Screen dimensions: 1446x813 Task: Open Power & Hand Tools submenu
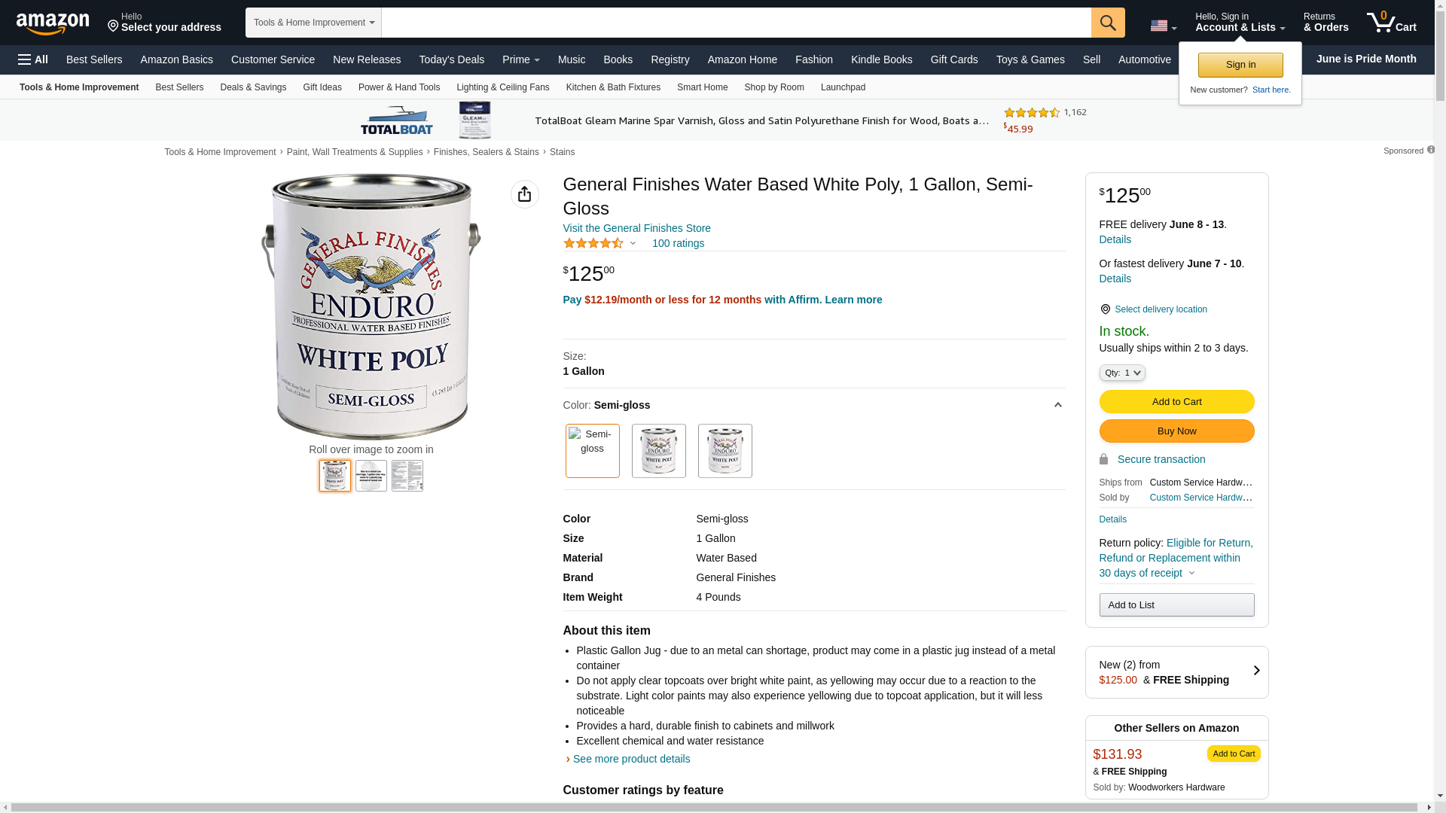(399, 87)
